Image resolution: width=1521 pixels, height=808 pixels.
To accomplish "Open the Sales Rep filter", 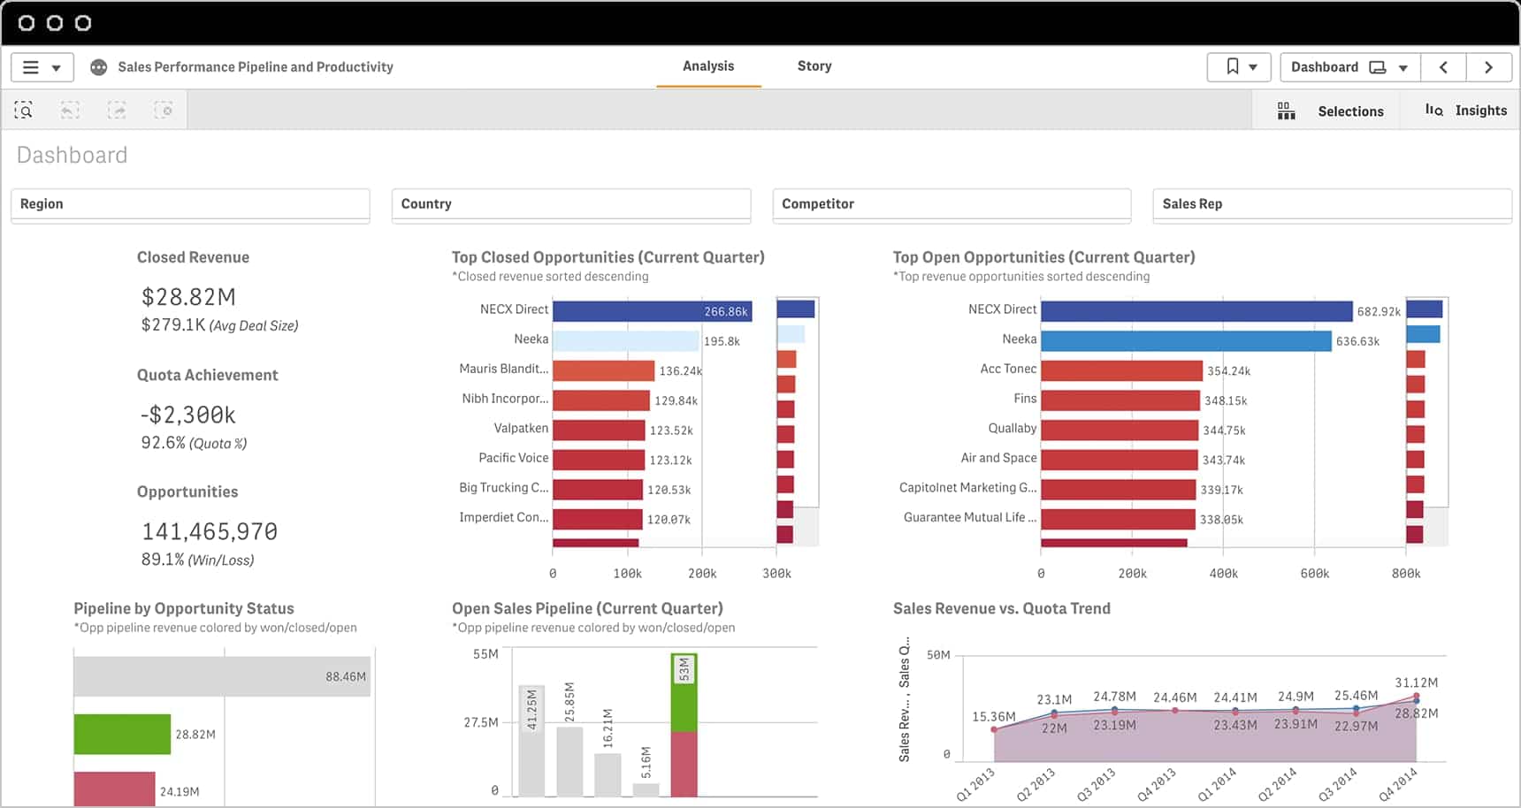I will coord(1332,204).
